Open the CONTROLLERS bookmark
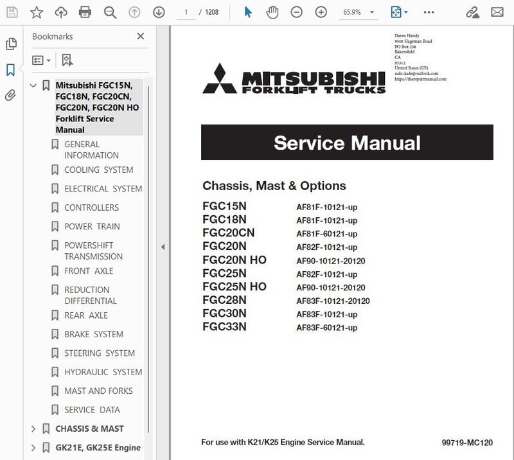The image size is (514, 460). [91, 208]
